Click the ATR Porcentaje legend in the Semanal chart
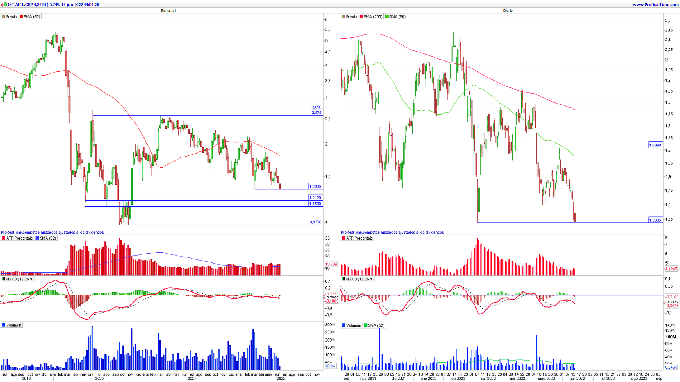 tap(17, 238)
